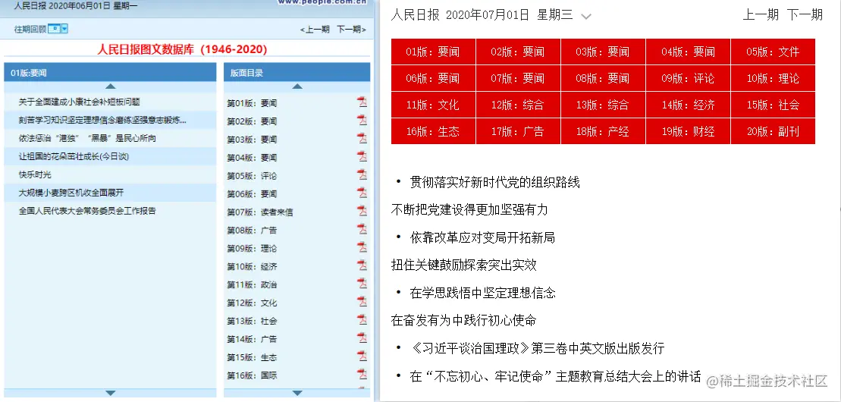Open PDF icon for 第06版 要闻
The height and width of the screenshot is (402, 841).
pyautogui.click(x=362, y=193)
